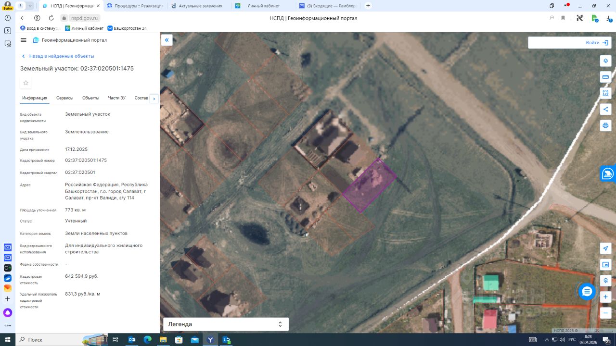
Task: Switch to Информация tab
Action: click(x=35, y=98)
